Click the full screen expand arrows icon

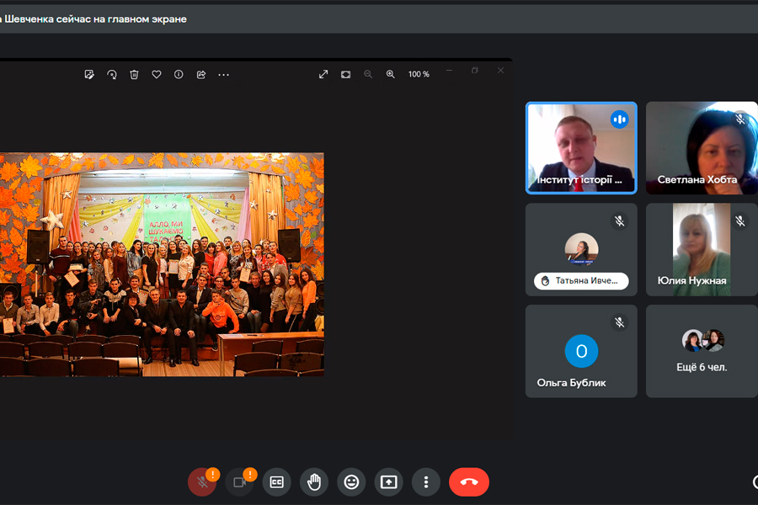[323, 74]
